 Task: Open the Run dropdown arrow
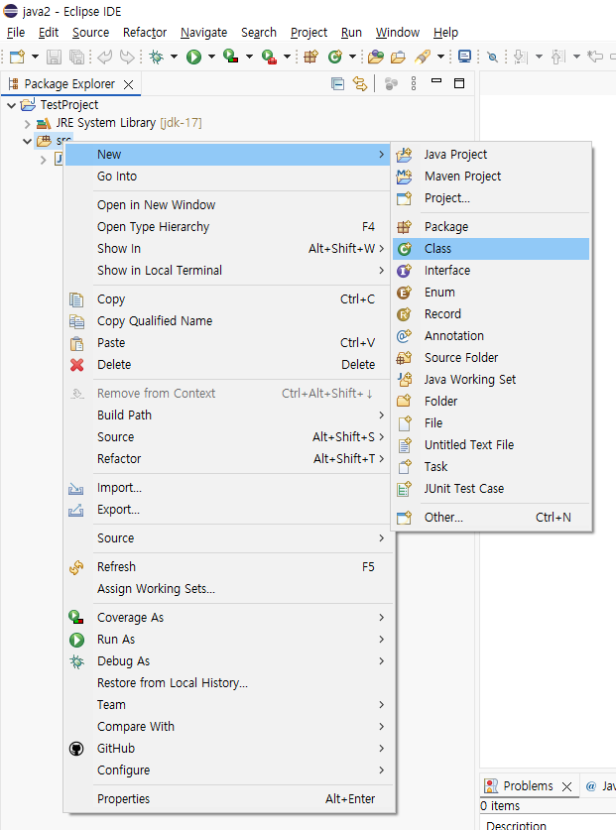point(211,57)
